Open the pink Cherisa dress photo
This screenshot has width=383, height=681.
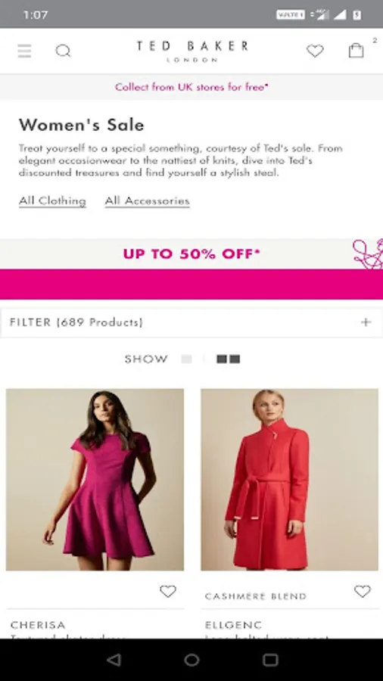pos(95,480)
